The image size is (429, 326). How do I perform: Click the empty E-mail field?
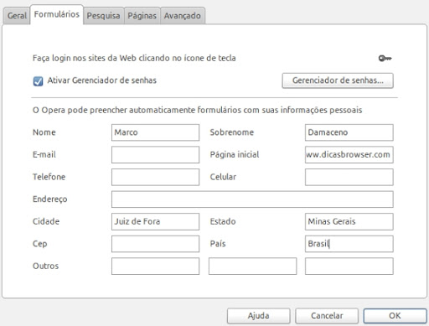(155, 155)
